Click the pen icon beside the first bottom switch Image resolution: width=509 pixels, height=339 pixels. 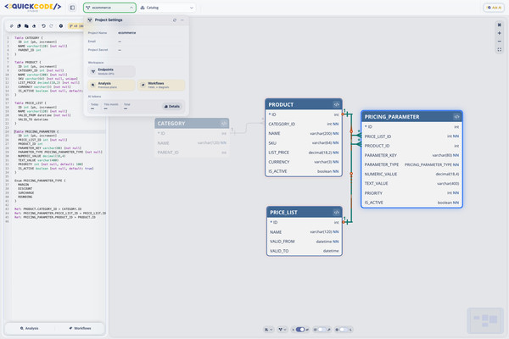(307, 330)
